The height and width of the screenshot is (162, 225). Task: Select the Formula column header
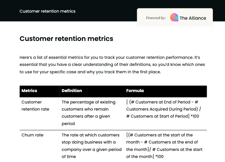coord(135,91)
